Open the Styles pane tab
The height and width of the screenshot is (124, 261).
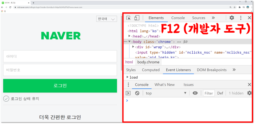[x=131, y=70]
